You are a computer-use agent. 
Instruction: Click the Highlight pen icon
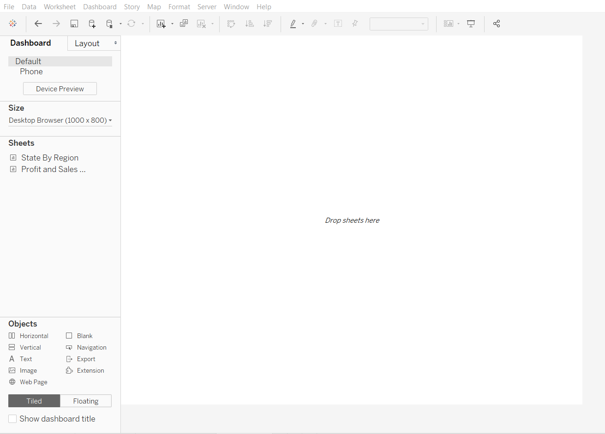[x=293, y=24]
